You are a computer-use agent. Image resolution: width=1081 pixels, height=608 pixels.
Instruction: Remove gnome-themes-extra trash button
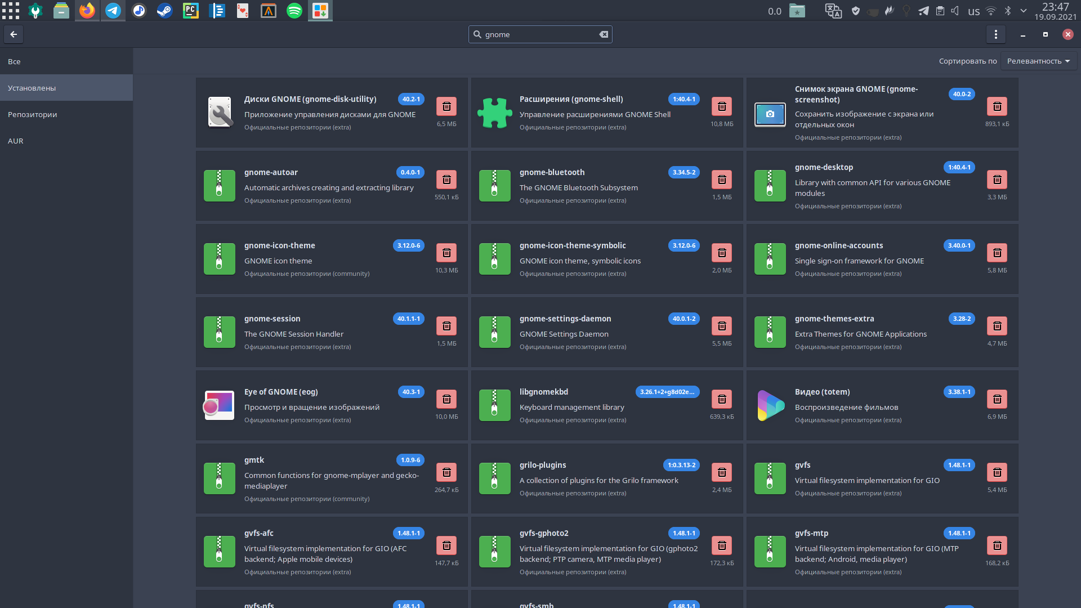pyautogui.click(x=997, y=326)
